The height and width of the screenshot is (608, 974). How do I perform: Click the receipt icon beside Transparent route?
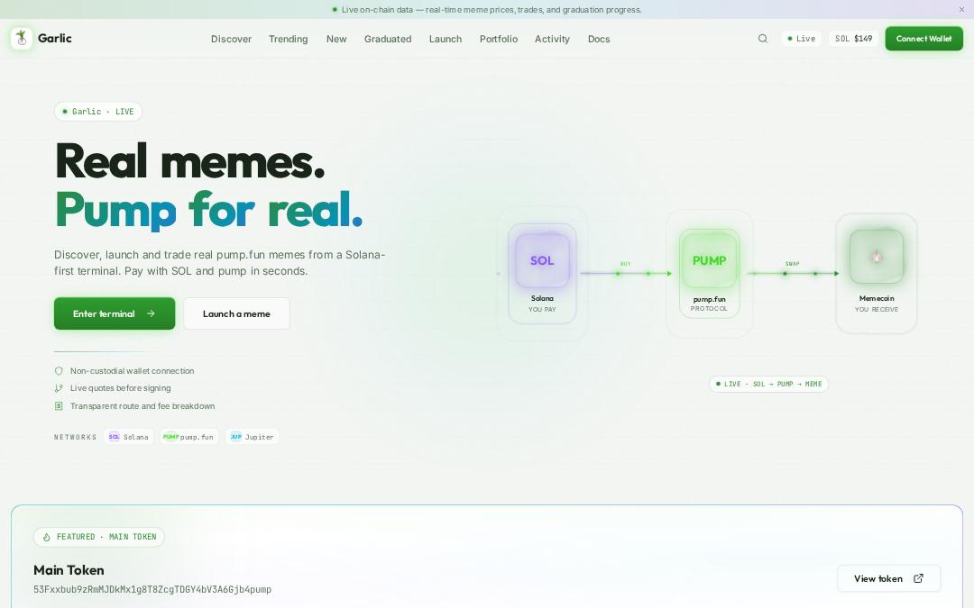59,405
